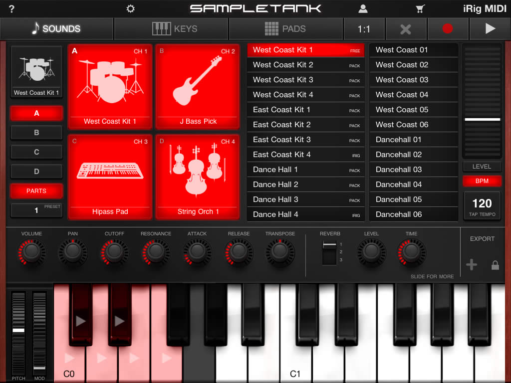511x383 pixels.
Task: Click the EXPORT button
Action: (482, 239)
